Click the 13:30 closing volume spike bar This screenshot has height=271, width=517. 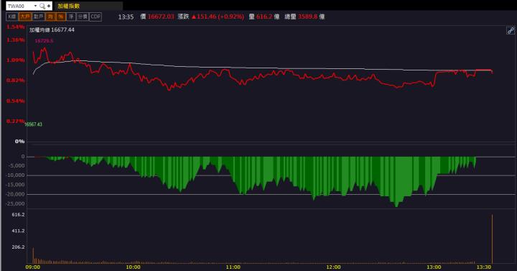493,239
